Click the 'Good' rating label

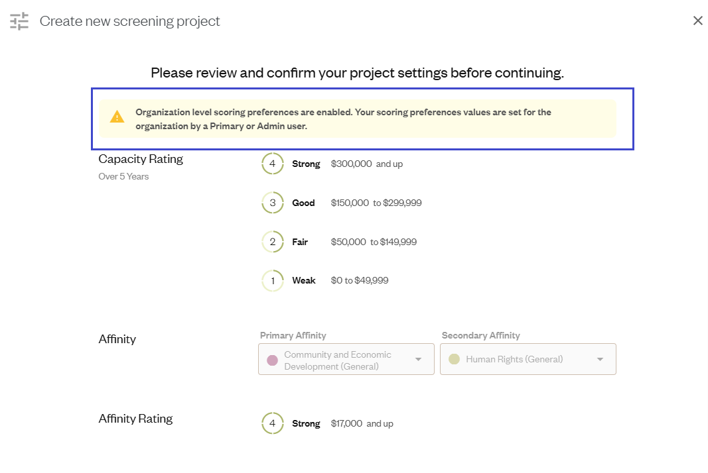pyautogui.click(x=303, y=203)
